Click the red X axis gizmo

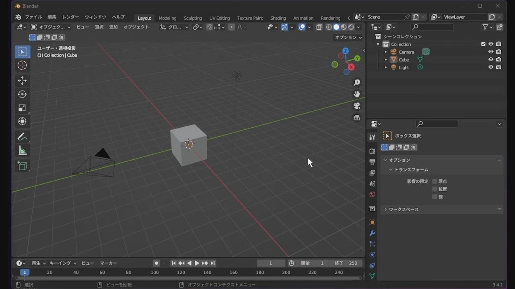[351, 67]
